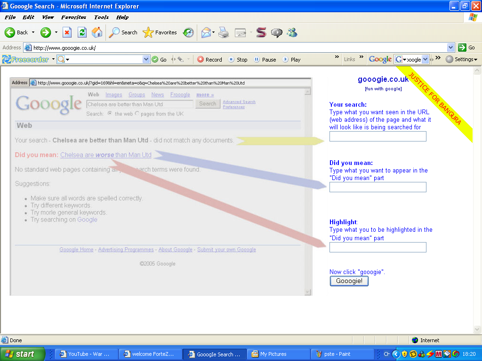This screenshot has height=361, width=482.
Task: Open the View menu
Action: point(48,17)
